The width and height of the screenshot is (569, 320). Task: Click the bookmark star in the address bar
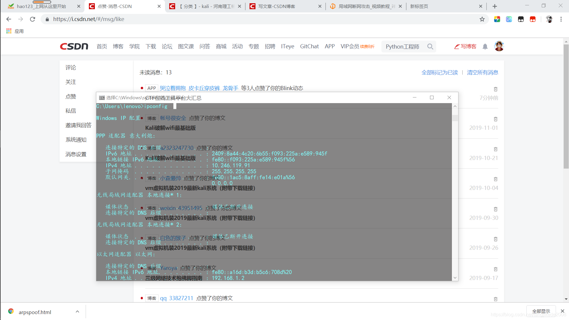[x=482, y=19]
